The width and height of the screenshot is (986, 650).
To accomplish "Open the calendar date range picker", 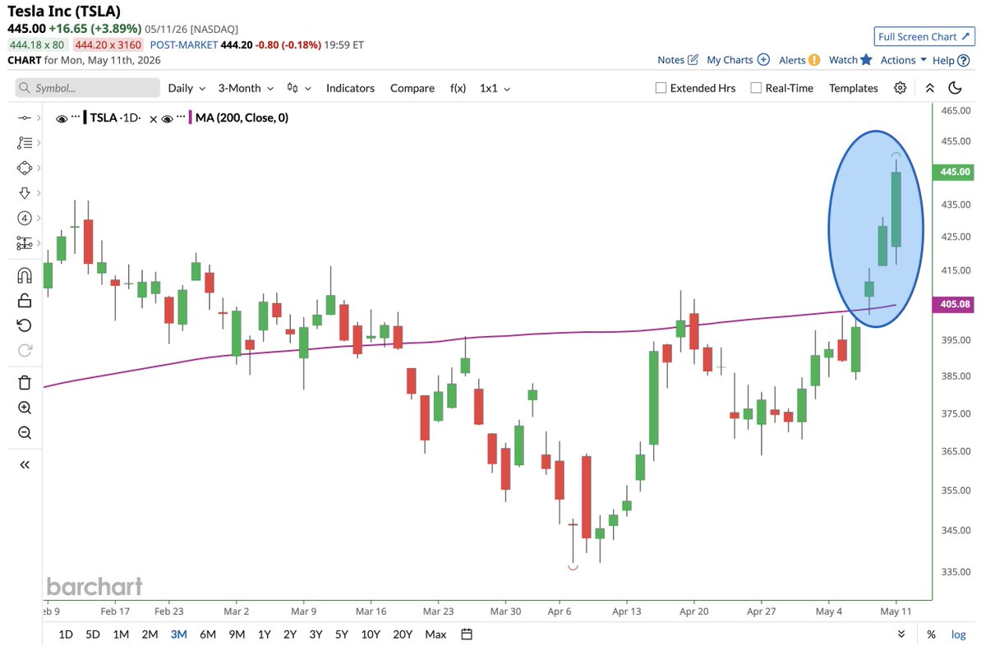I will point(467,634).
